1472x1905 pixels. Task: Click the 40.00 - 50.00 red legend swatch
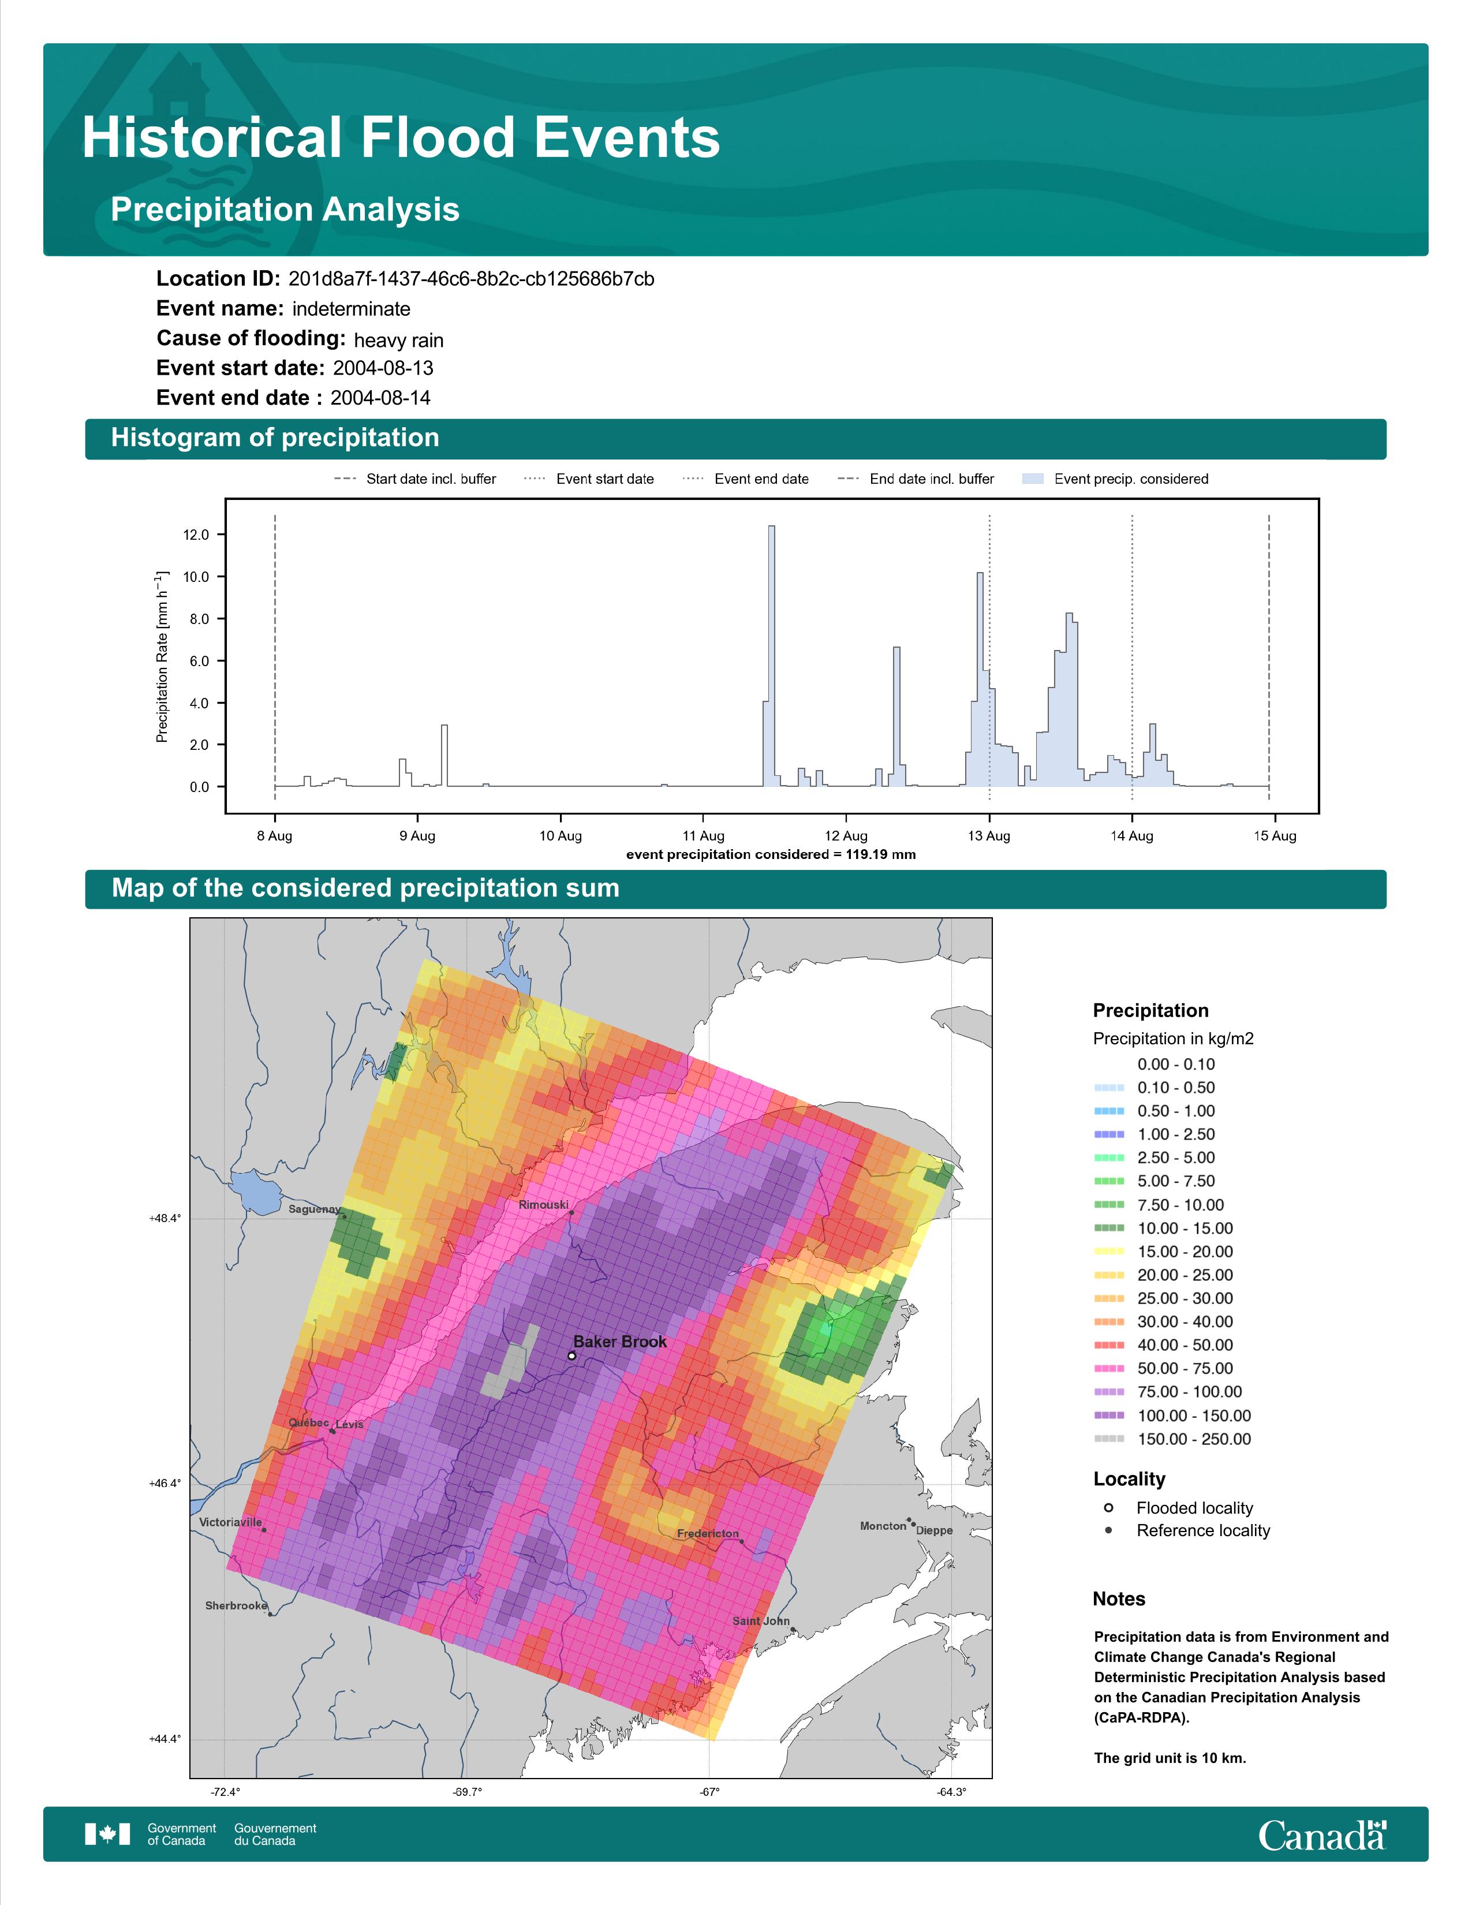click(1109, 1345)
